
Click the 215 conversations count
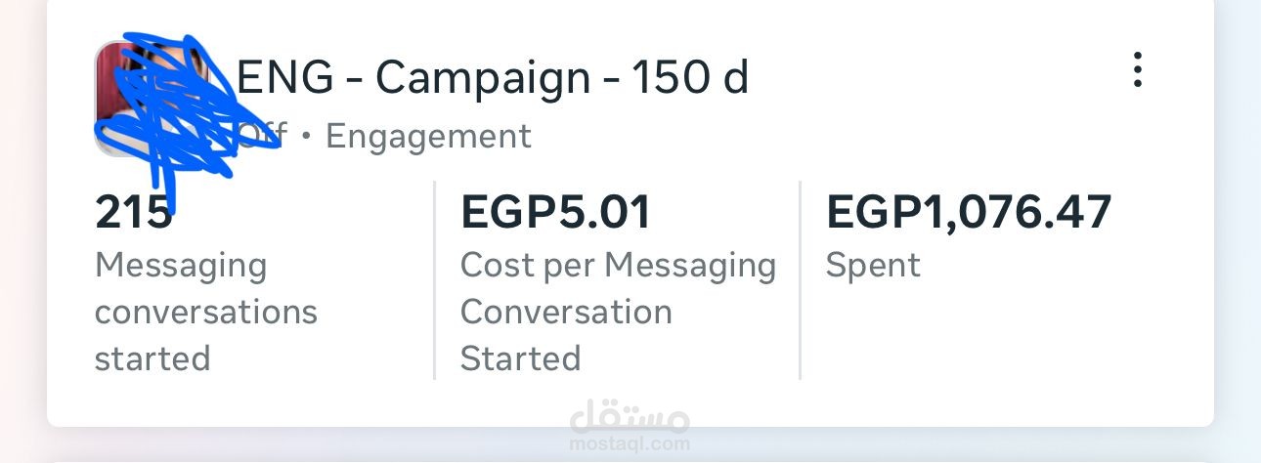pyautogui.click(x=134, y=213)
